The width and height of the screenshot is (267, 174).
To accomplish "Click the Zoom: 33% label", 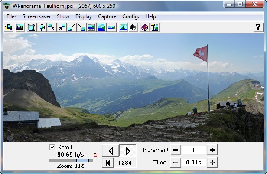I will tap(71, 166).
